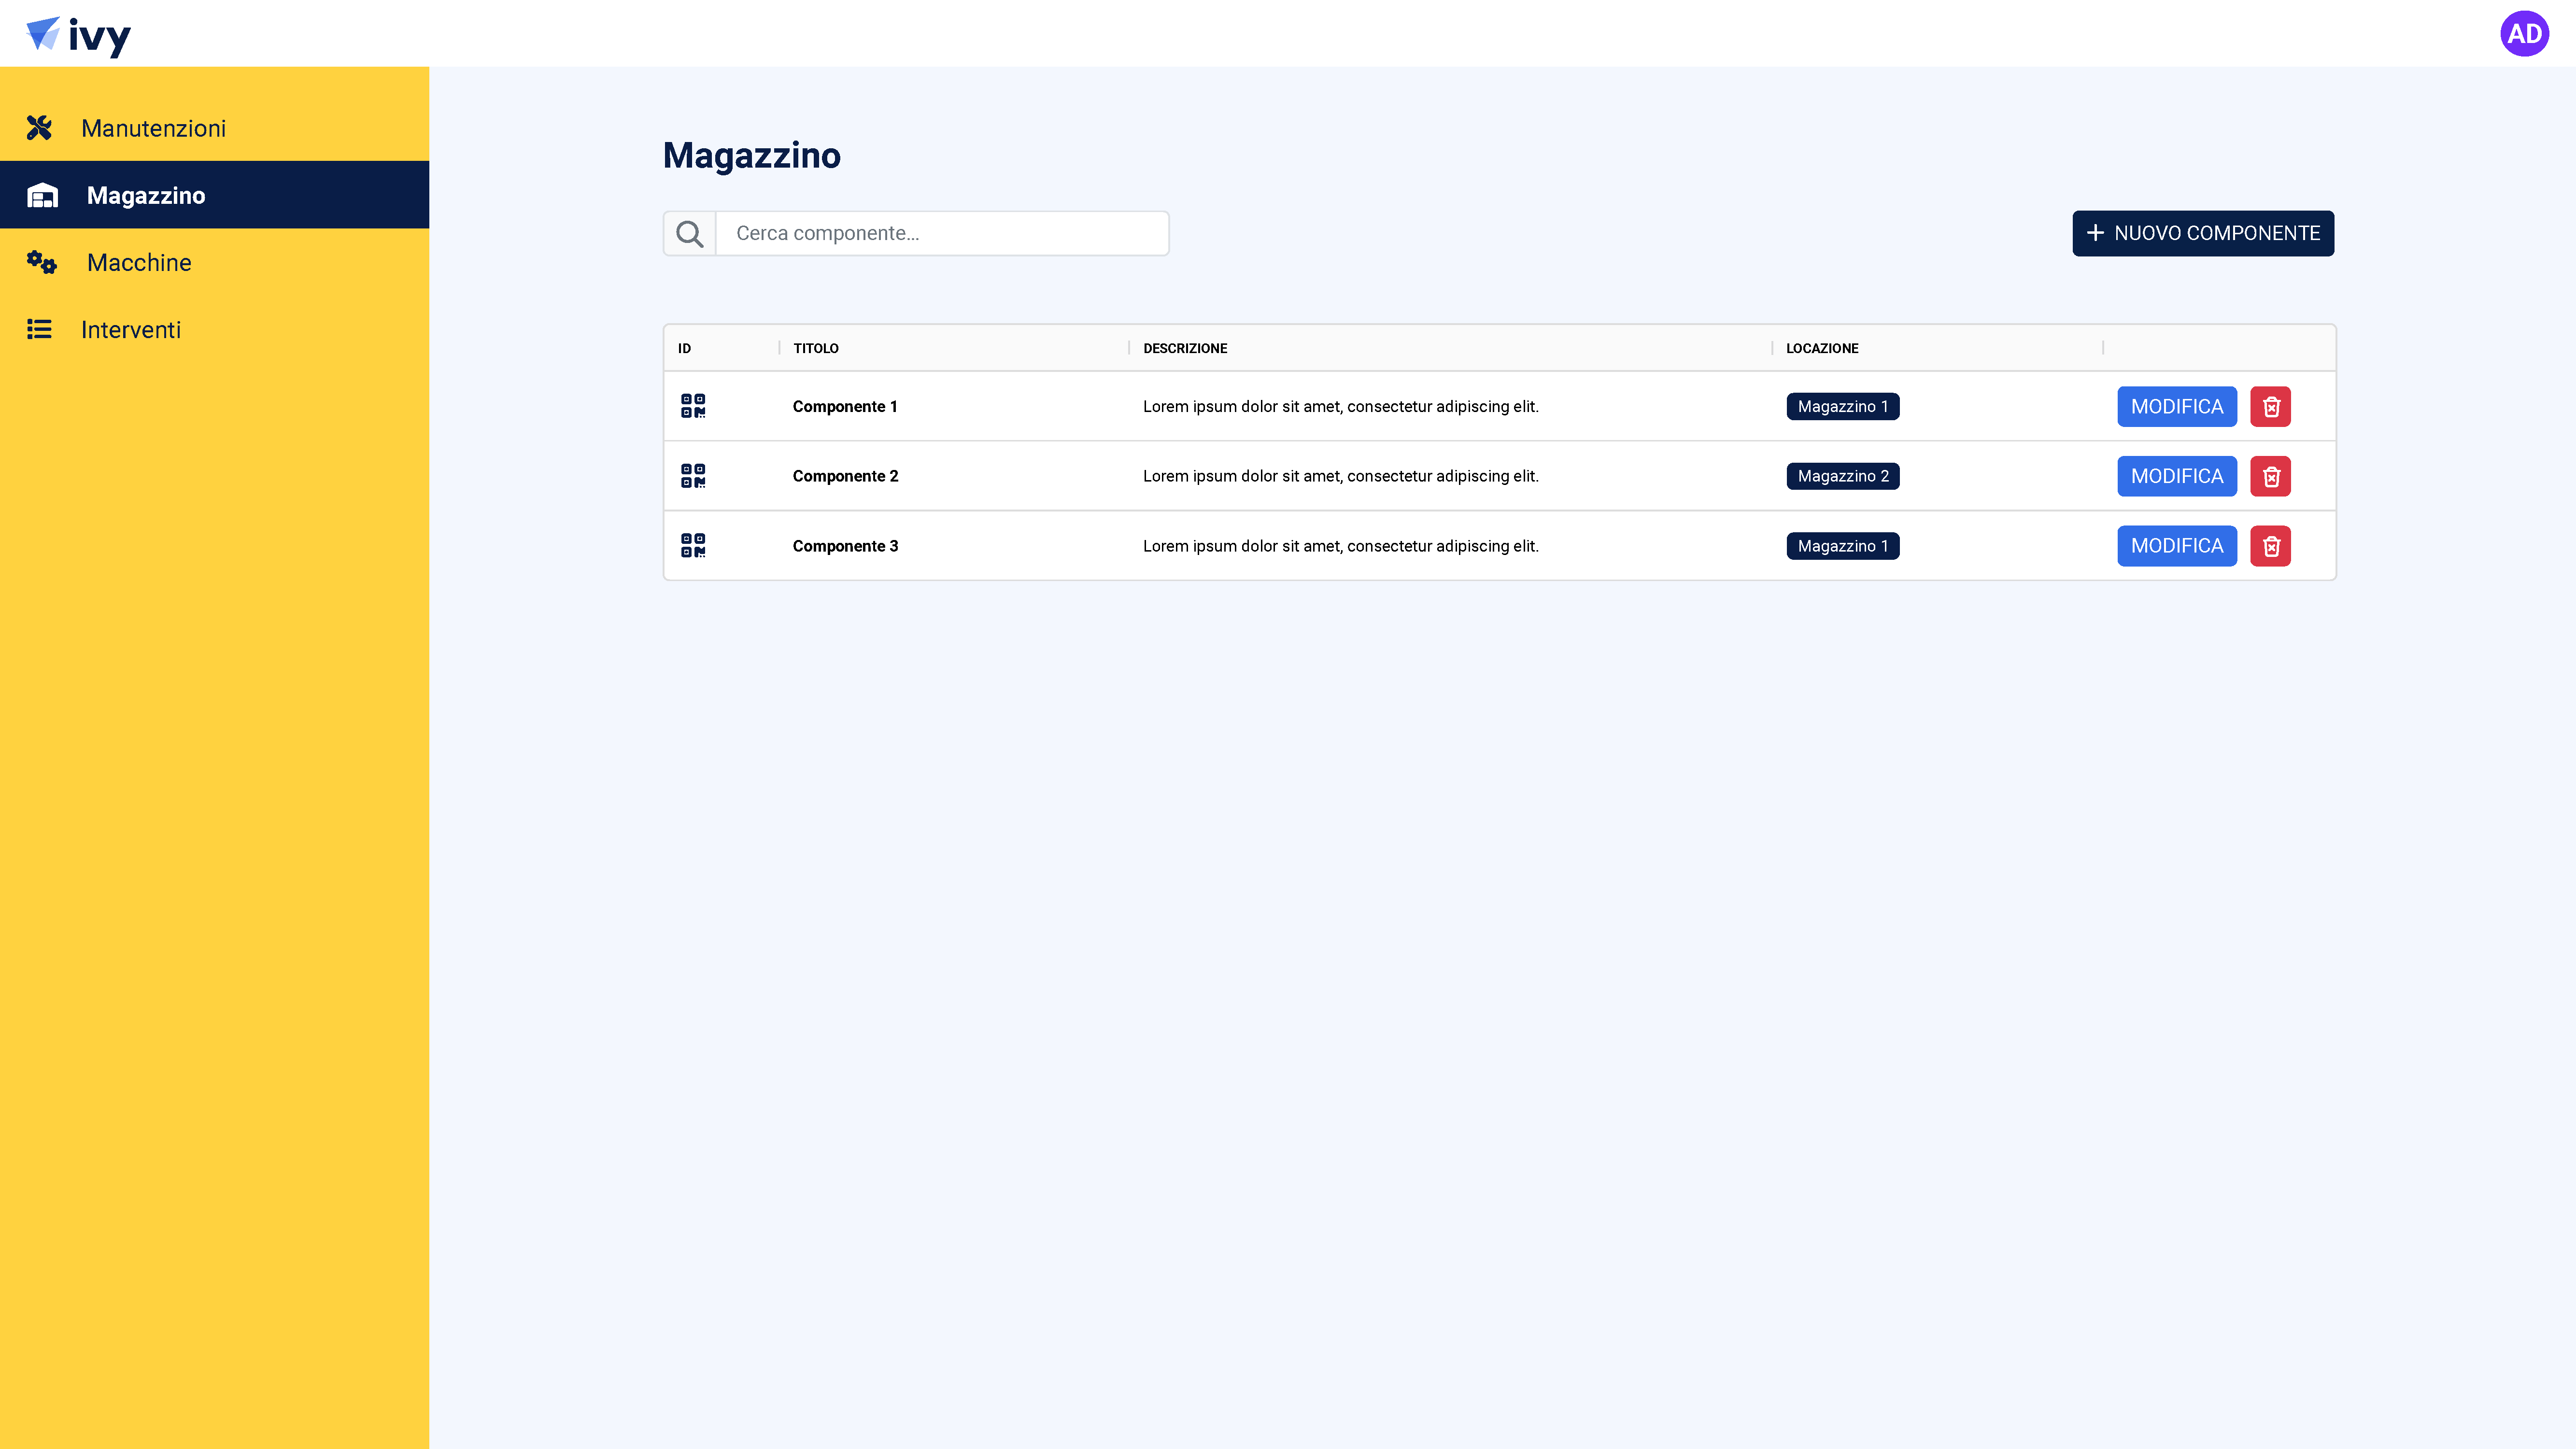This screenshot has height=1449, width=2576.
Task: Click the Nuovo Componente button
Action: click(x=2203, y=233)
